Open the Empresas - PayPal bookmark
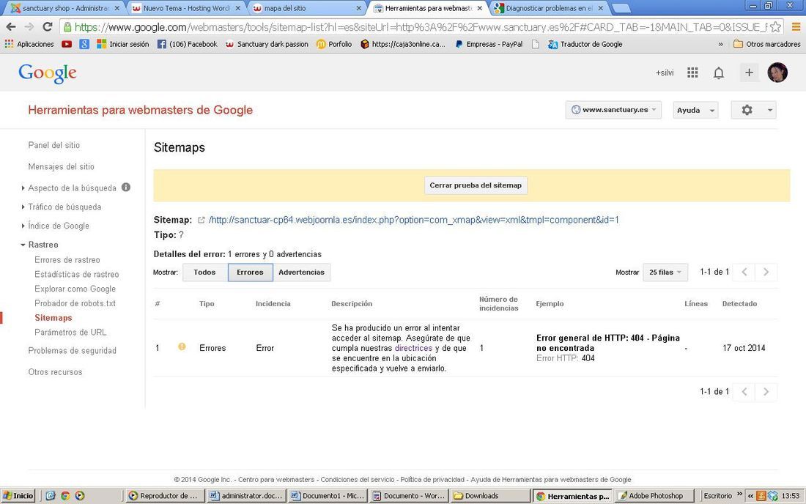Image resolution: width=806 pixels, height=504 pixels. coord(489,44)
